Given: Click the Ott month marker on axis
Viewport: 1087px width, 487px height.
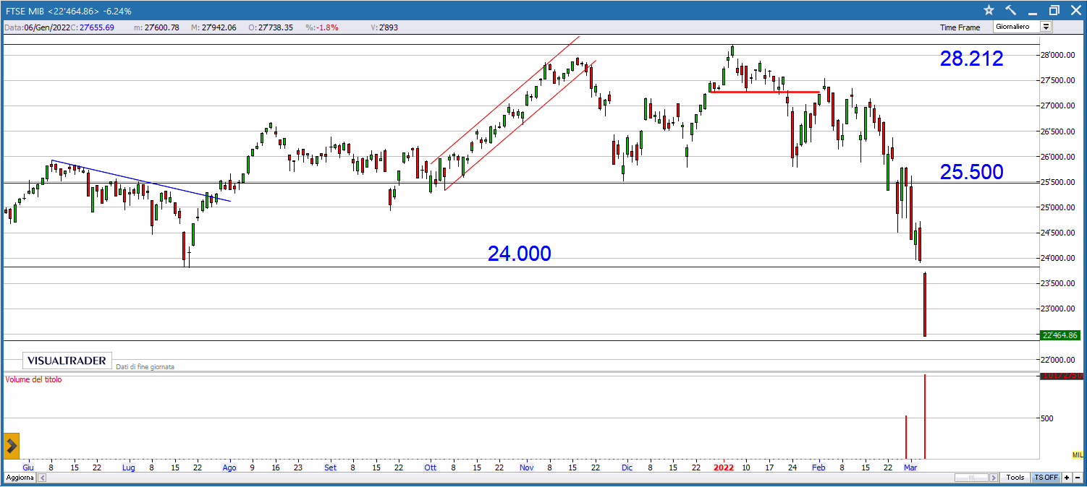Looking at the screenshot, I should 430,467.
